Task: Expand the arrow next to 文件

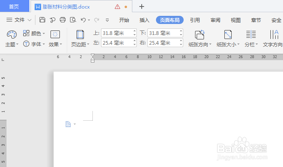Action: [x=29, y=20]
